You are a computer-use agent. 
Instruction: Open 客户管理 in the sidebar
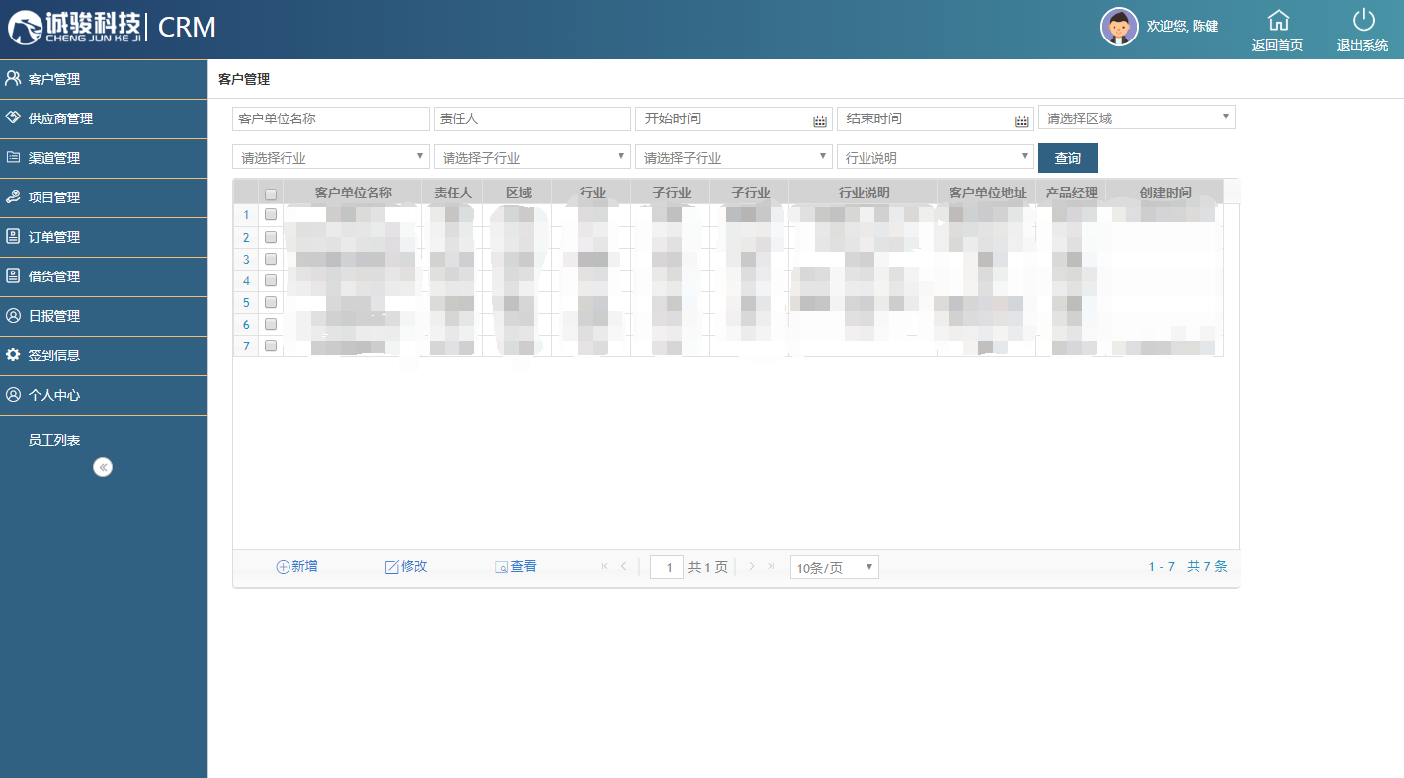pyautogui.click(x=104, y=79)
